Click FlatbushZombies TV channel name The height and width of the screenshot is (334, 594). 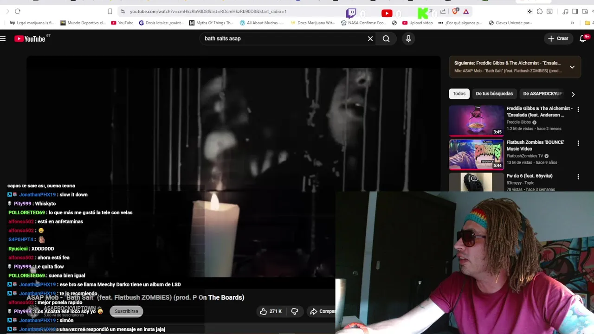point(525,156)
